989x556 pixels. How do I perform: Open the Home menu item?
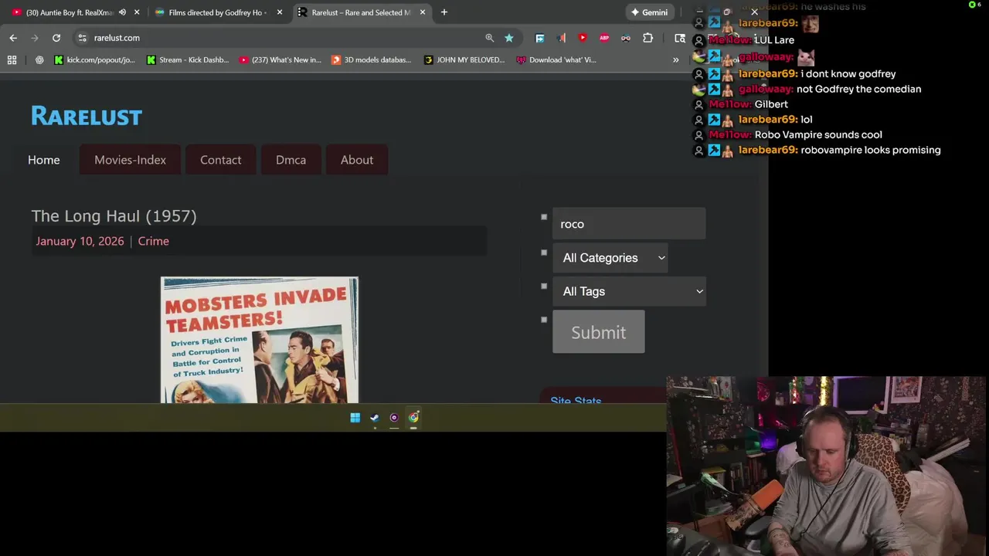click(44, 160)
